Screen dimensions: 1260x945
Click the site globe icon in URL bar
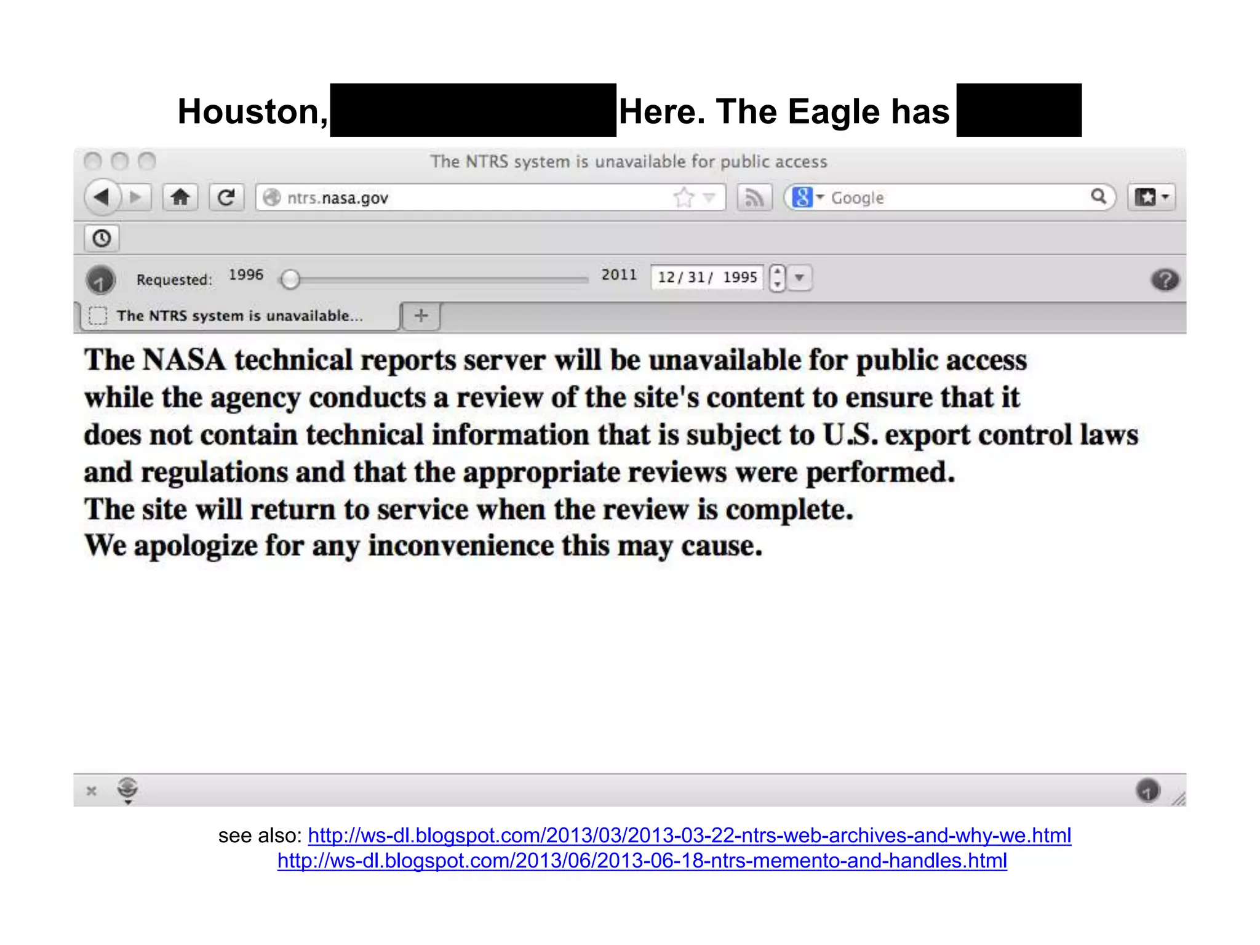(x=271, y=197)
